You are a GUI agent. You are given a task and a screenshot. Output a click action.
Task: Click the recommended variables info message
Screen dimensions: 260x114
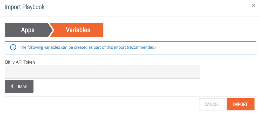click(x=88, y=47)
